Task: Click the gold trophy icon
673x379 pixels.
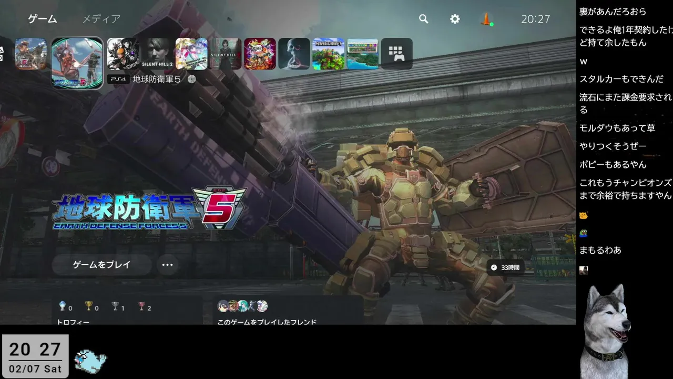Action: coord(89,306)
